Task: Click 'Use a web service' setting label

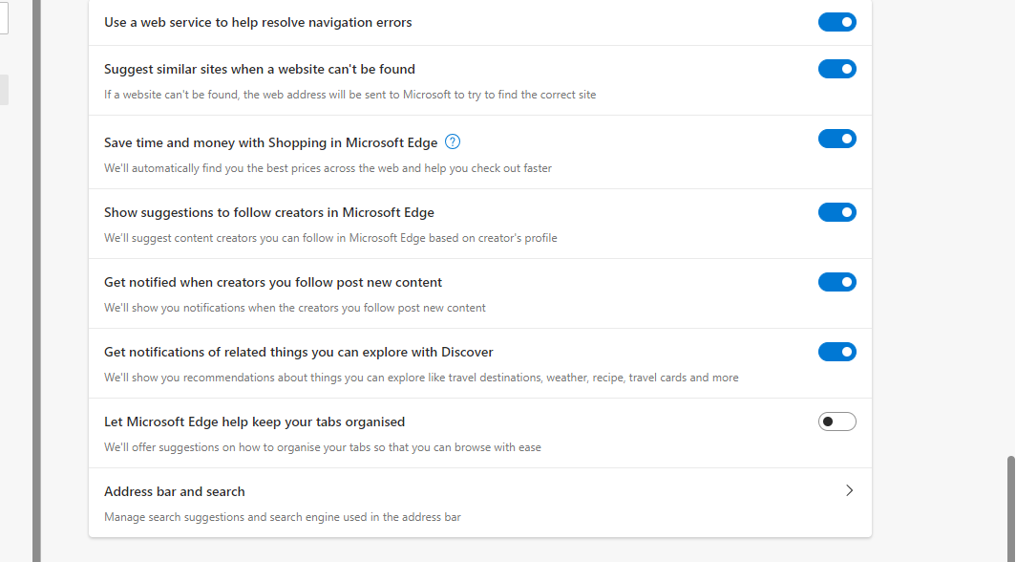Action: (x=258, y=22)
